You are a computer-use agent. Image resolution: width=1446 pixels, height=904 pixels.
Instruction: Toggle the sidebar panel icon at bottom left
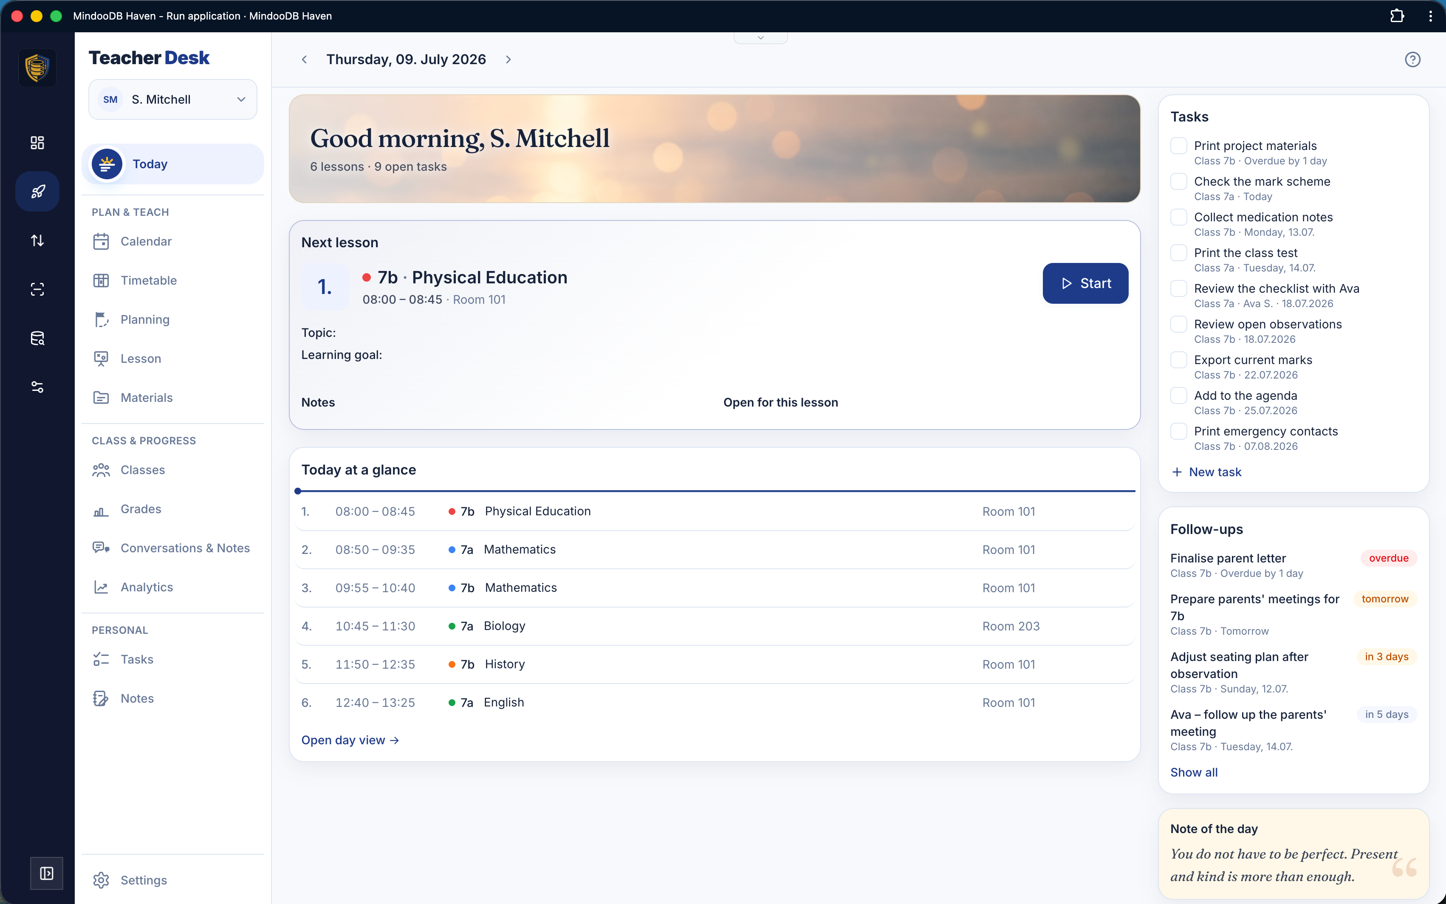tap(47, 873)
